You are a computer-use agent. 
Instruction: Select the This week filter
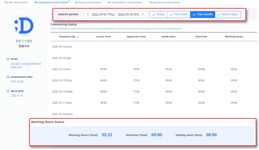178,15
